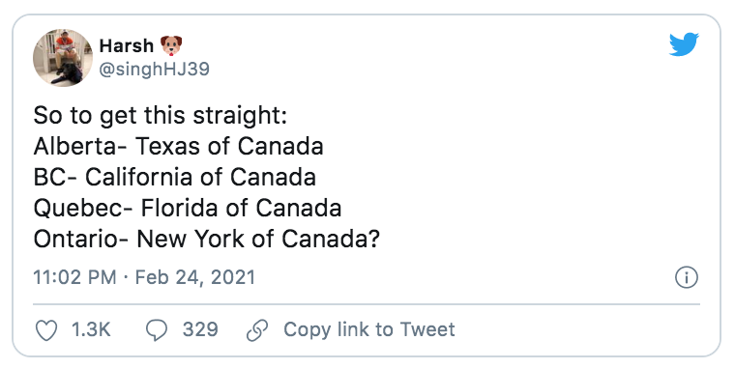This screenshot has height=369, width=735.
Task: Click the dog emoji beside Harsh
Action: point(171,45)
